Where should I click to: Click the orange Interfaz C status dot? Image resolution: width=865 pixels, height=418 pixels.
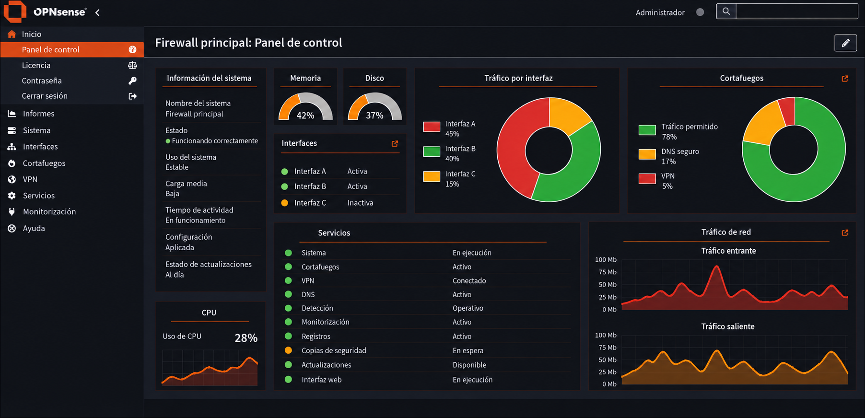click(284, 203)
